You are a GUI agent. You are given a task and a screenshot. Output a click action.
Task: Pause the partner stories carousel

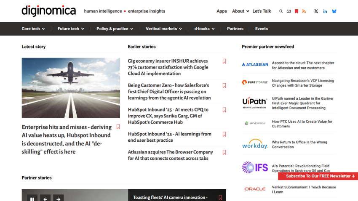32,198
